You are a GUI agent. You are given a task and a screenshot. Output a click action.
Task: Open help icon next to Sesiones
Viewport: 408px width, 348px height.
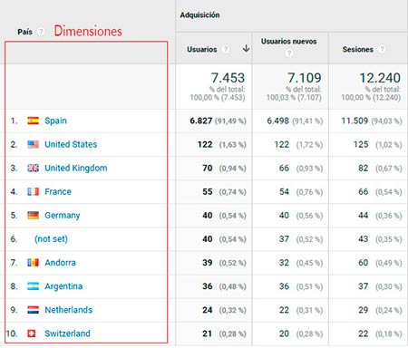pyautogui.click(x=382, y=49)
